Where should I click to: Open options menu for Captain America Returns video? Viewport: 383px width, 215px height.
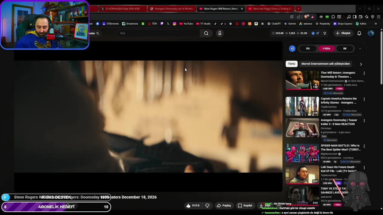pyautogui.click(x=364, y=99)
